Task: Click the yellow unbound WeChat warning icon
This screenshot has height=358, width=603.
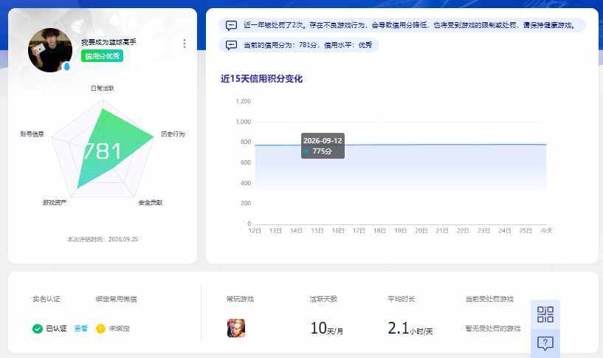Action: (100, 328)
